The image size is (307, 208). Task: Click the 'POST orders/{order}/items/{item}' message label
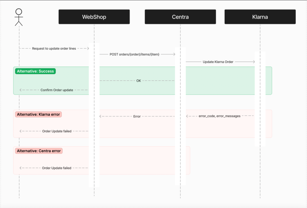pyautogui.click(x=134, y=54)
